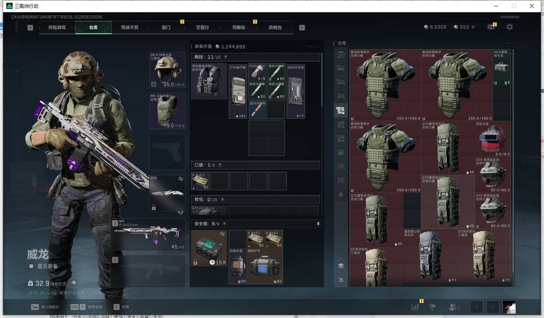Click the player avatar in bottom corner
The image size is (544, 318).
(509, 307)
